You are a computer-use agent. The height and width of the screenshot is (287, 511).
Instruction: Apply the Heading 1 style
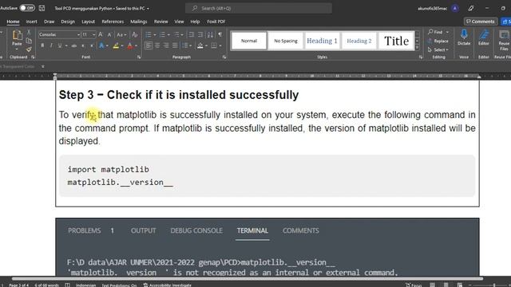pos(322,41)
